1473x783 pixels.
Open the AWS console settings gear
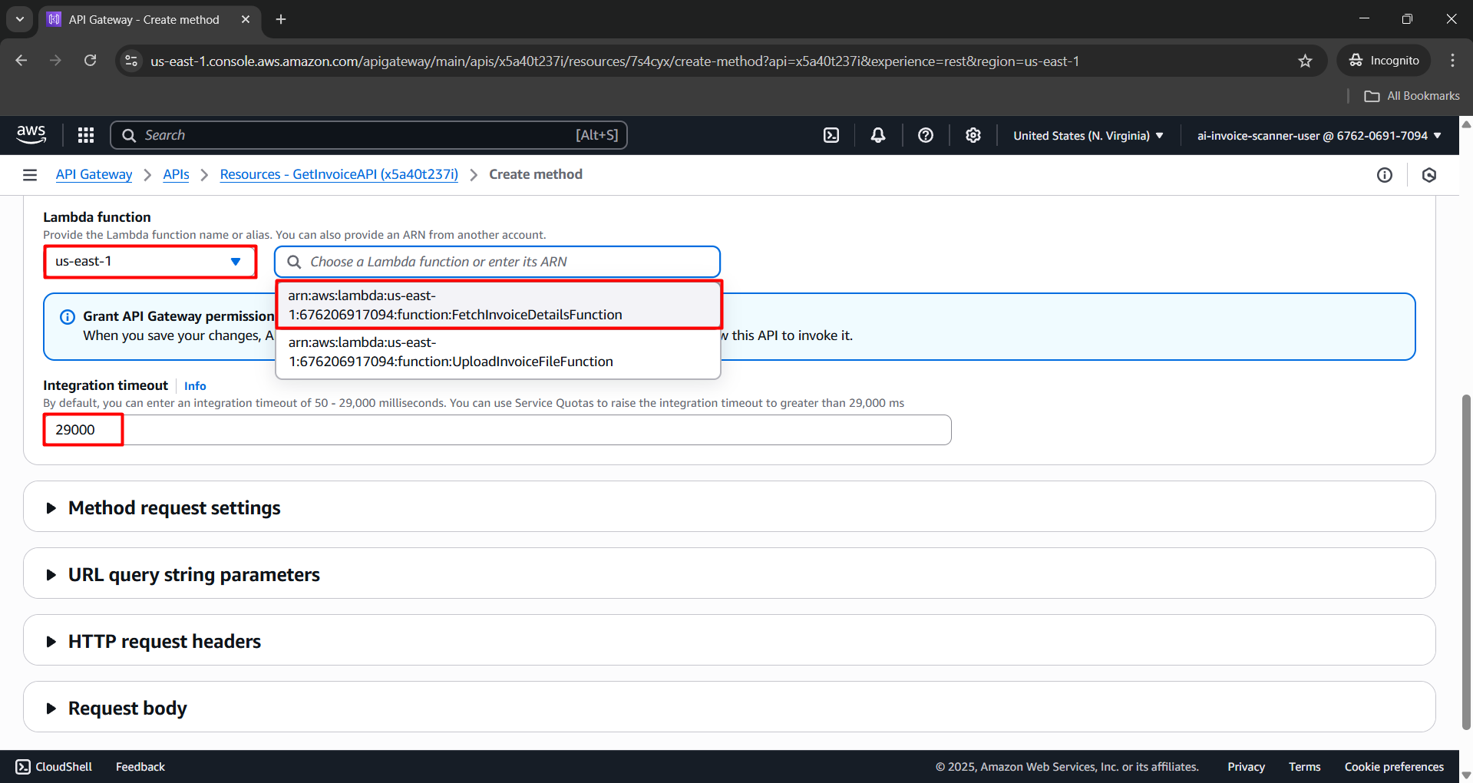tap(973, 135)
